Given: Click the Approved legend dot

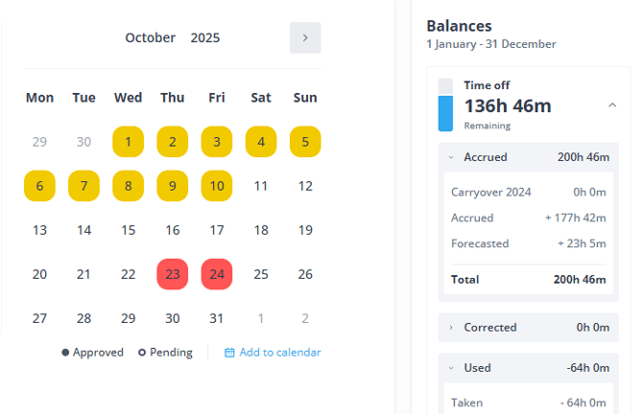Looking at the screenshot, I should pos(65,353).
